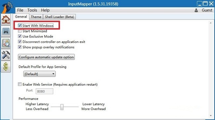Click the More Overhead label
The width and height of the screenshot is (215, 120).
[x=94, y=109]
